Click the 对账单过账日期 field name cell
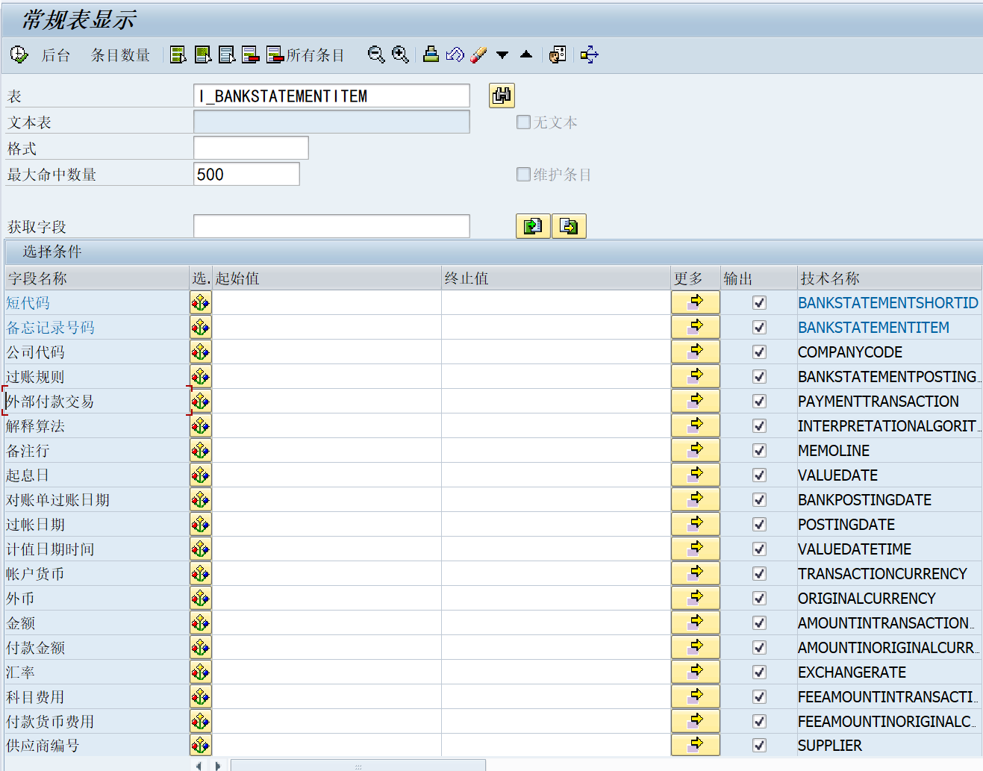Viewport: 983px width, 771px height. click(97, 500)
